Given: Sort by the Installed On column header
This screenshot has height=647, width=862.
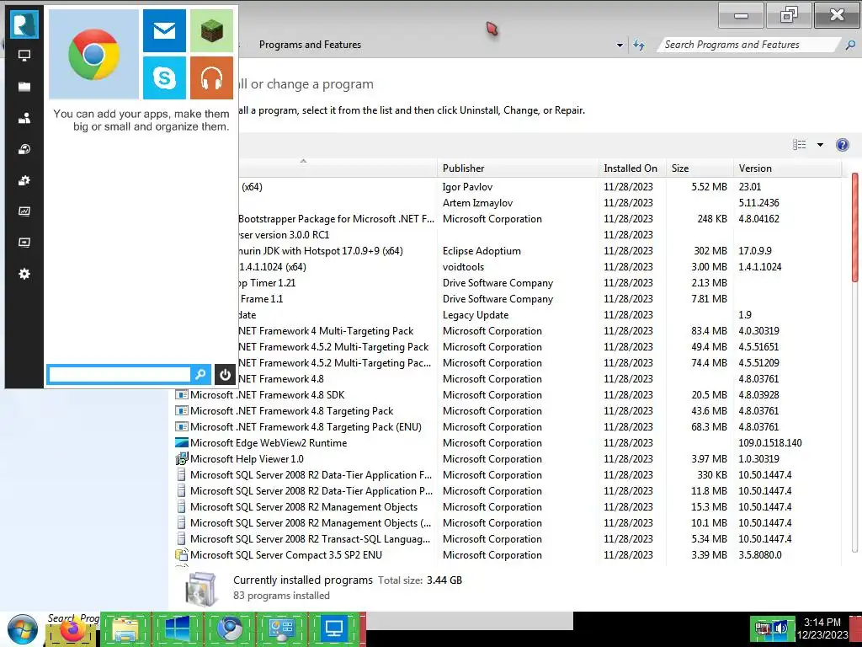Looking at the screenshot, I should tap(631, 168).
